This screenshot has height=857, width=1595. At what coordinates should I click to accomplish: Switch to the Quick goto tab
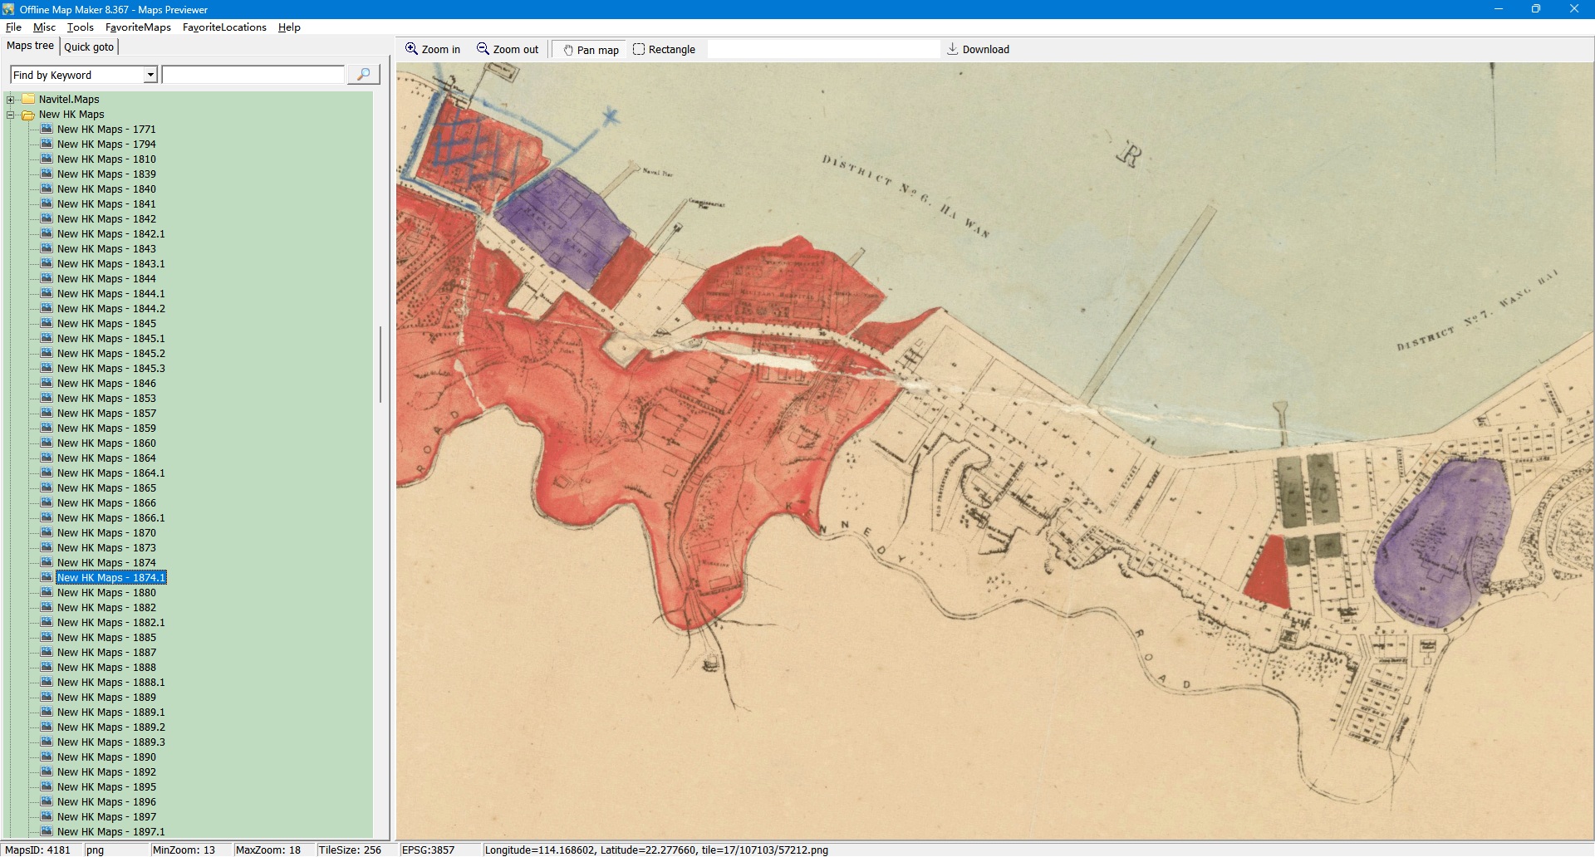pyautogui.click(x=89, y=47)
